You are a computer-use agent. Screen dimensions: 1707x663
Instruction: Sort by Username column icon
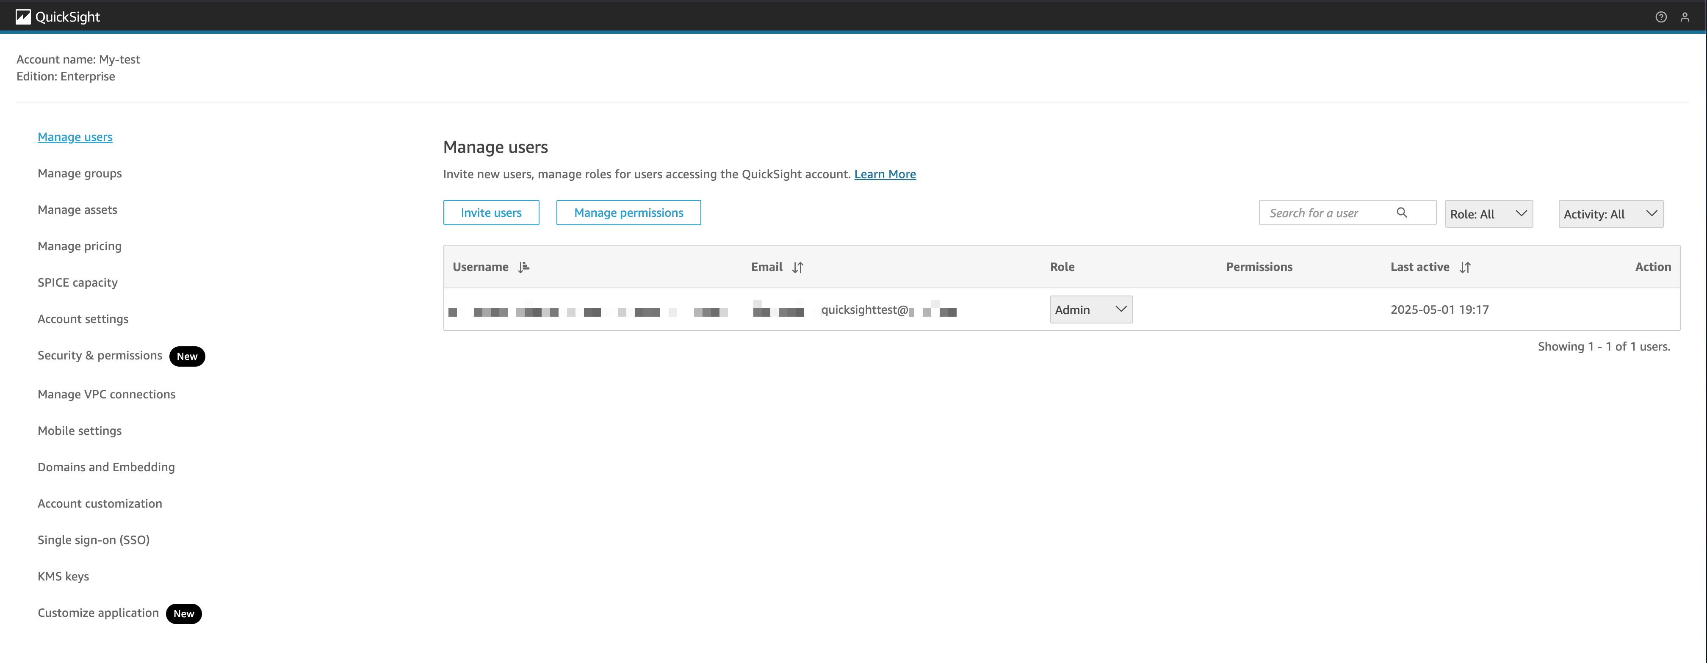coord(523,267)
